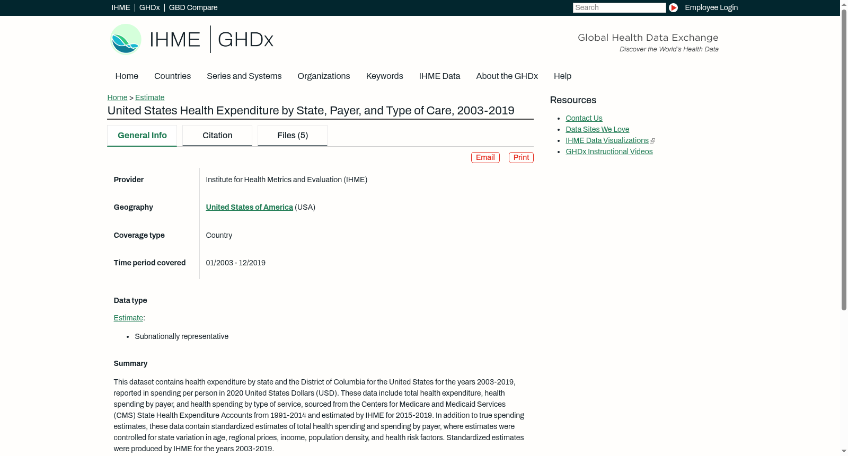Click the page vertical scrollbar thumb
The height and width of the screenshot is (456, 848).
click(x=844, y=159)
